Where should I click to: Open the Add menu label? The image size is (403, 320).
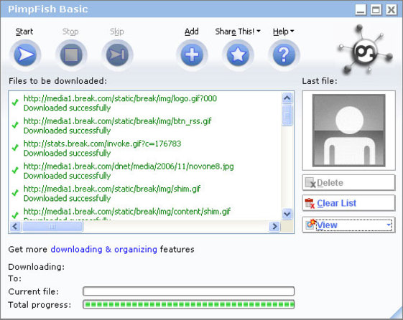(192, 32)
